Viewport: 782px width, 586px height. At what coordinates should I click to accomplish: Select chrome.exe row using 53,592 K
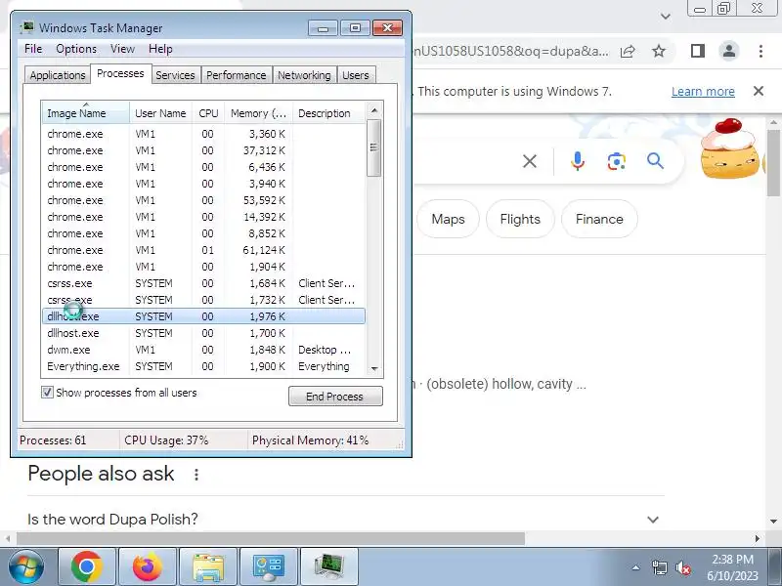click(x=203, y=200)
